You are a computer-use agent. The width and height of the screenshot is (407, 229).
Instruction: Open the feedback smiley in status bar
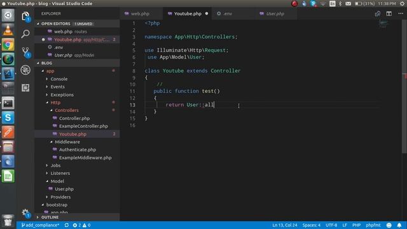click(389, 225)
